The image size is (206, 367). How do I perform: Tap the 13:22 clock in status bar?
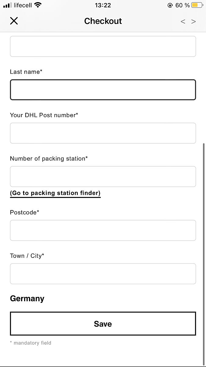(103, 5)
